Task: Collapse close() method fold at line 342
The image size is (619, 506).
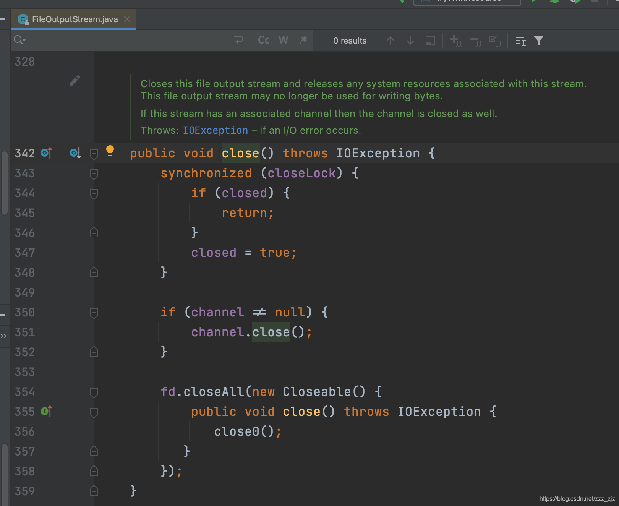Action: (94, 154)
